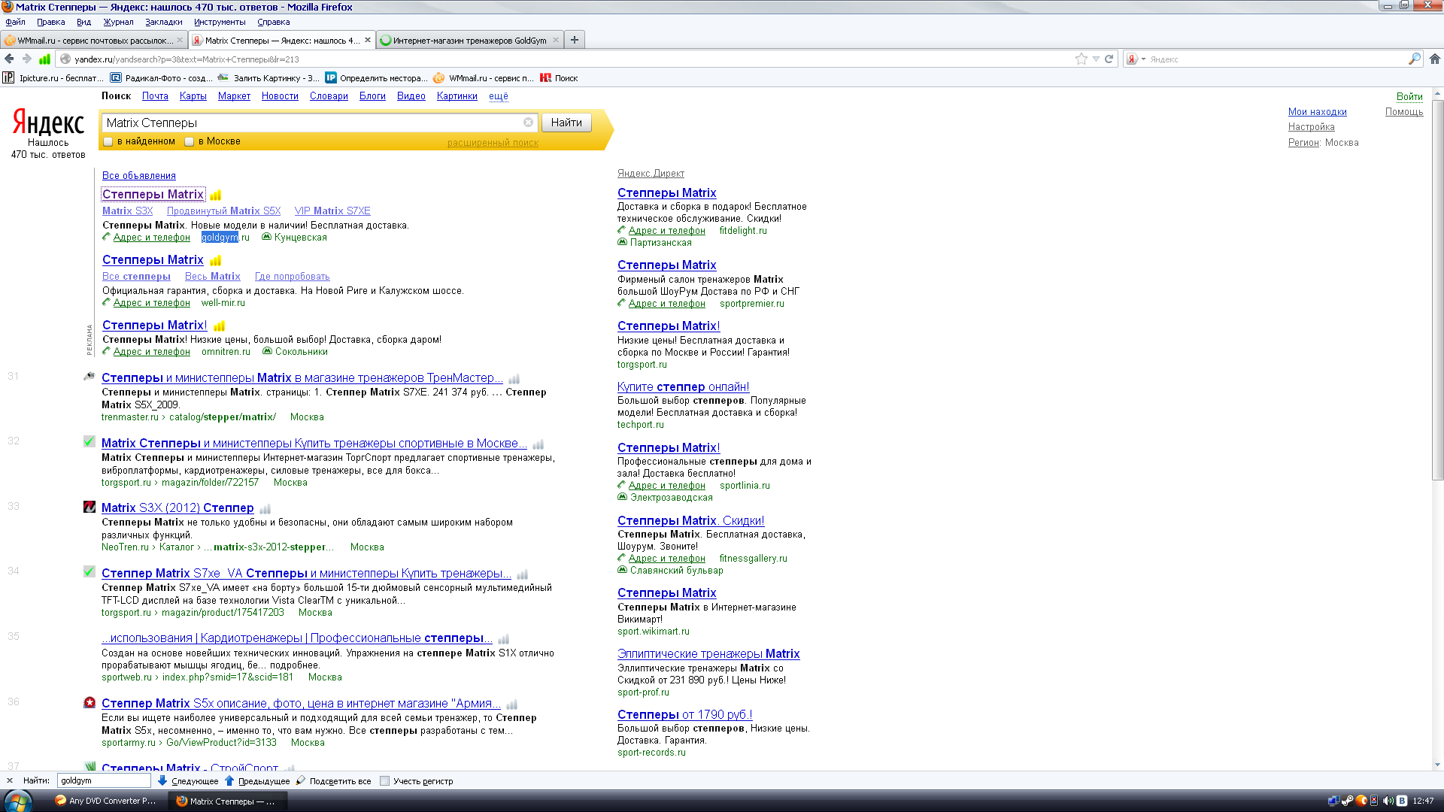1444x812 pixels.
Task: Open the Карты service link
Action: tap(193, 96)
